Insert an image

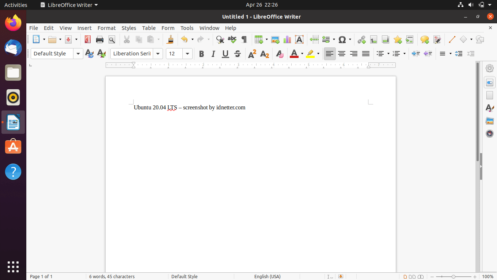[275, 39]
